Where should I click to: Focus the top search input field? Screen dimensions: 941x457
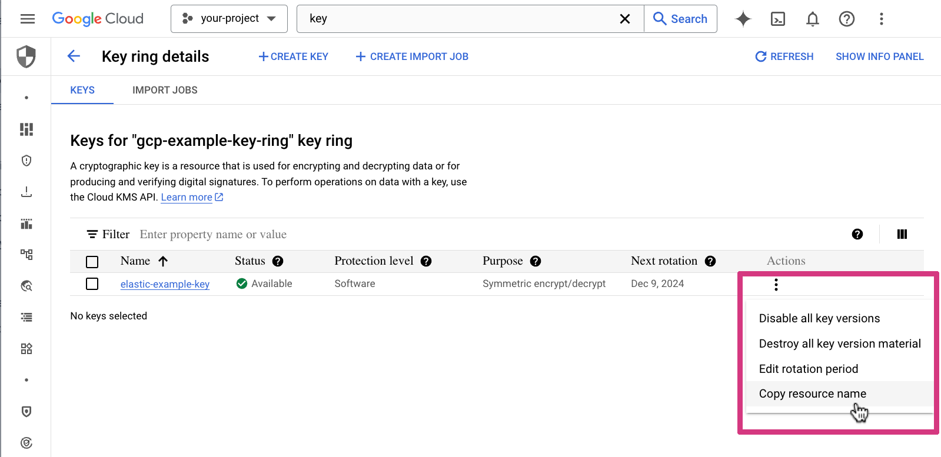point(459,19)
